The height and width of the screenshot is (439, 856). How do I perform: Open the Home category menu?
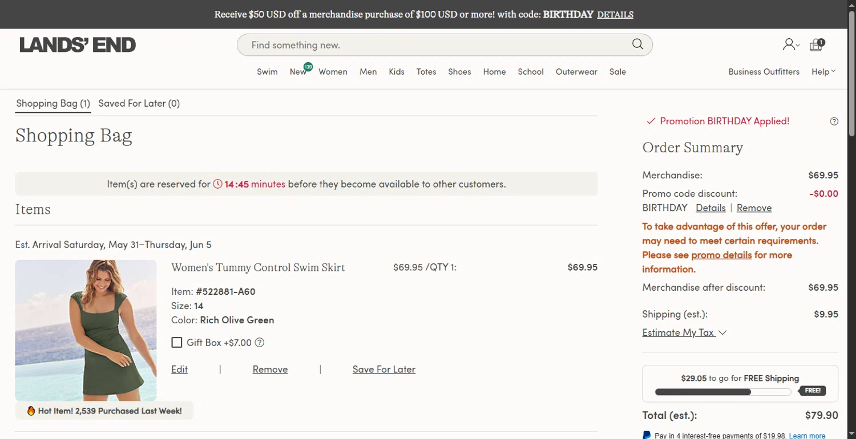[494, 71]
